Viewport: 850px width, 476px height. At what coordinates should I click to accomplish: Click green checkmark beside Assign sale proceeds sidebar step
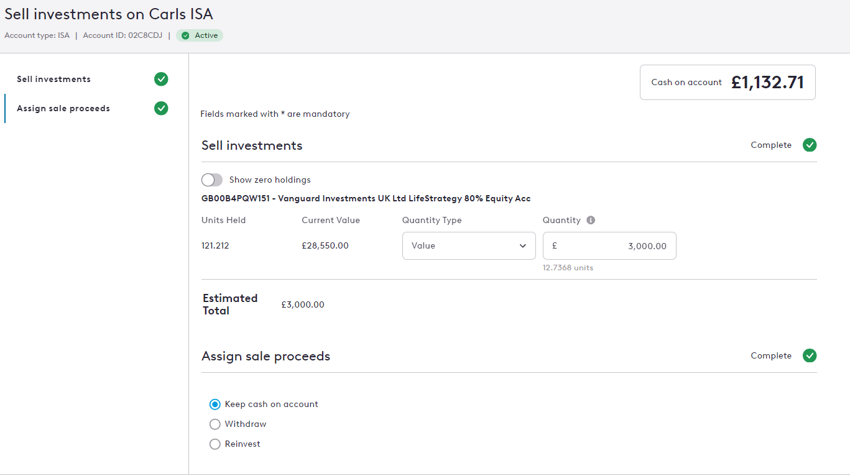coord(161,108)
